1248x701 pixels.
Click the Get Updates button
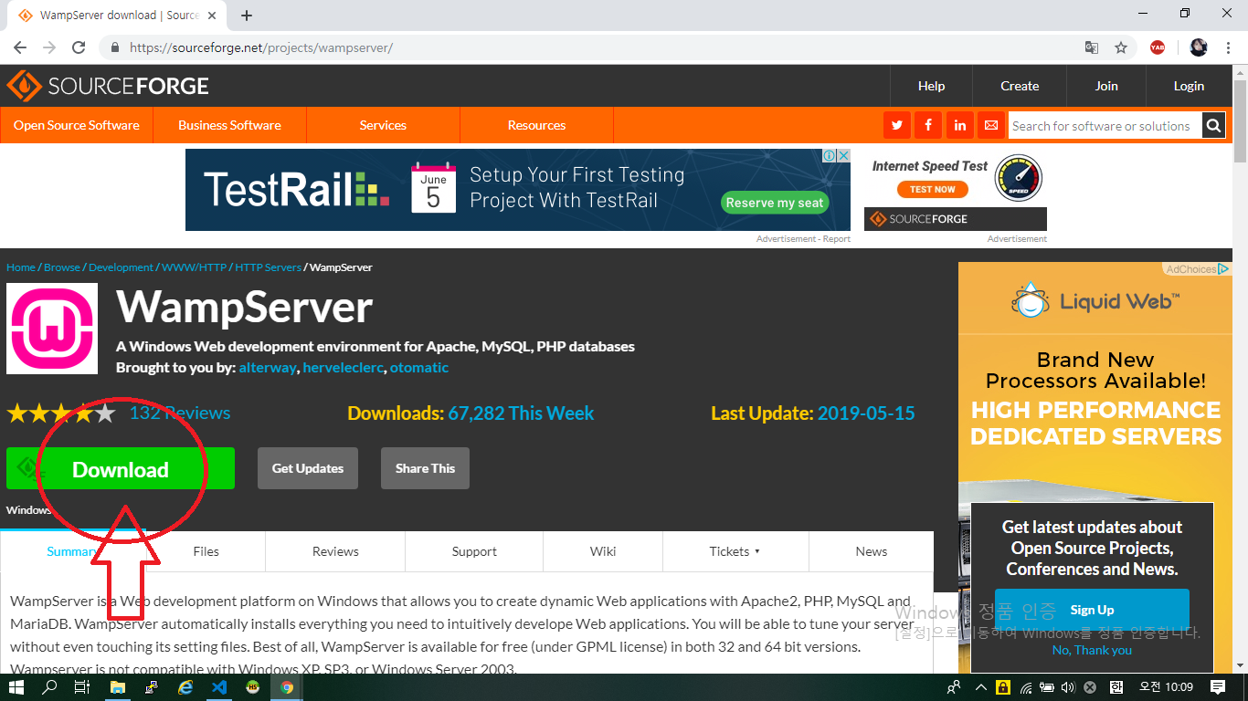point(308,468)
